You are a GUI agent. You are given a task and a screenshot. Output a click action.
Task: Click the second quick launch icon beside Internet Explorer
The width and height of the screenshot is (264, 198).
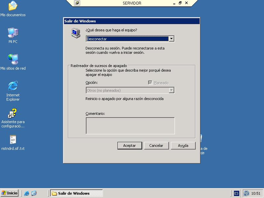pyautogui.click(x=34, y=193)
